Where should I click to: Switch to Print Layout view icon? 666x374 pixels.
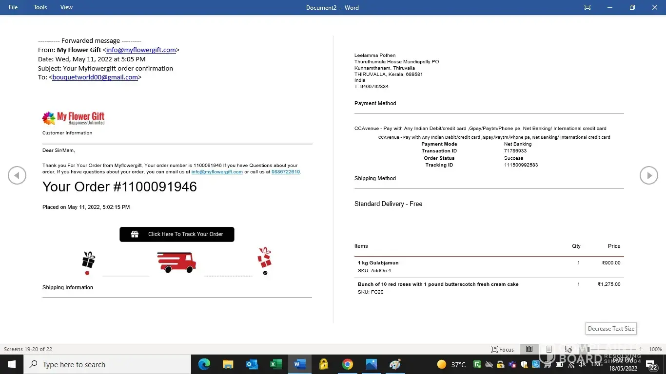click(549, 349)
